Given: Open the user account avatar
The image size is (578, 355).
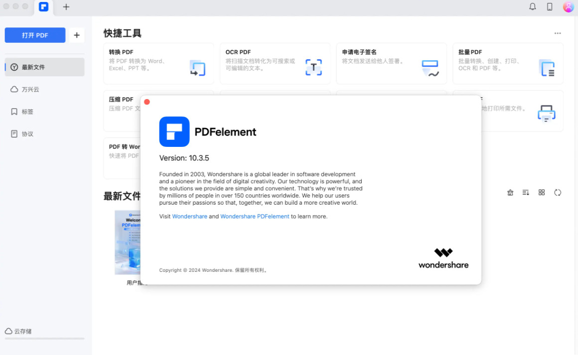Looking at the screenshot, I should [x=568, y=6].
